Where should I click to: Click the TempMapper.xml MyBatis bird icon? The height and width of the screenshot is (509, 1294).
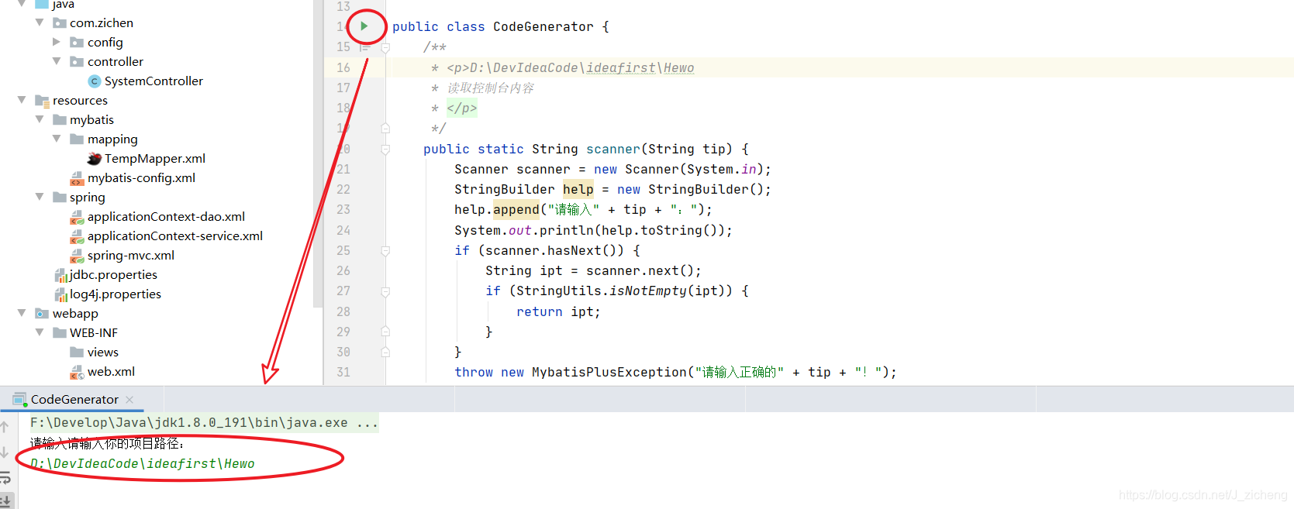[95, 159]
